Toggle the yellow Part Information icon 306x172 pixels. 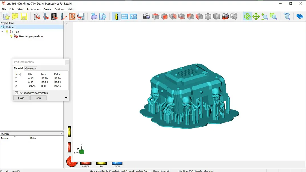tap(116, 16)
